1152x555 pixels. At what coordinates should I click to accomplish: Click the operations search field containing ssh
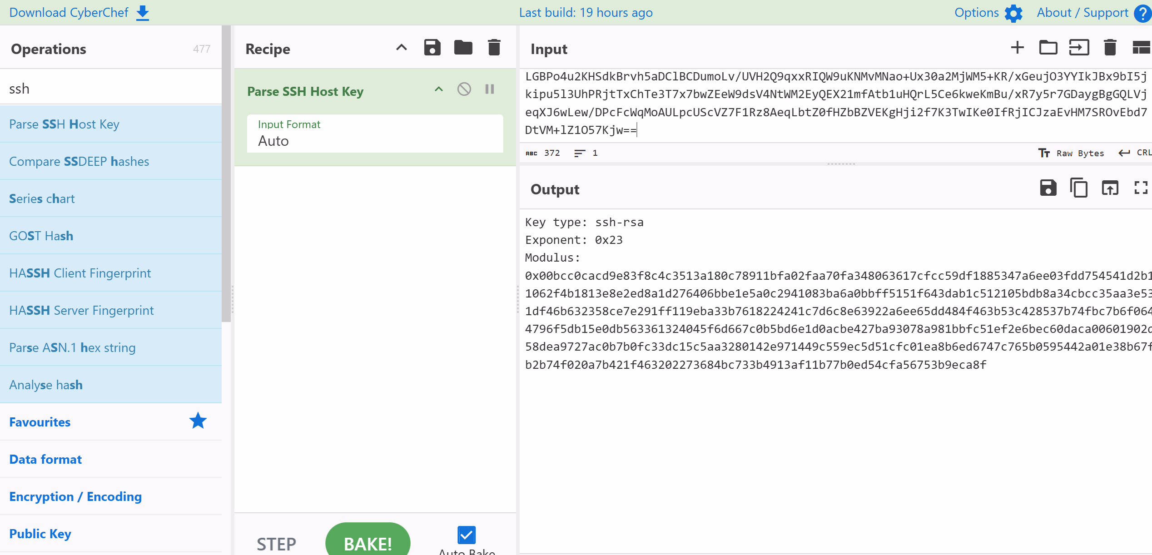point(111,88)
